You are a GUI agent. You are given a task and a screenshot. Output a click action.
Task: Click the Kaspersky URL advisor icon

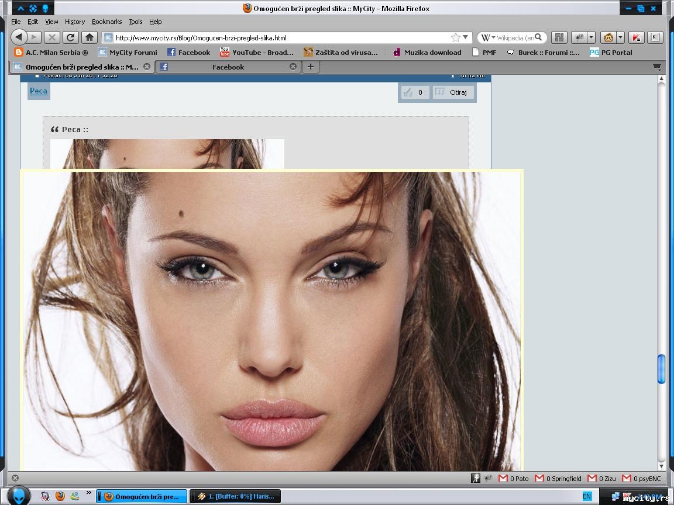pos(636,37)
